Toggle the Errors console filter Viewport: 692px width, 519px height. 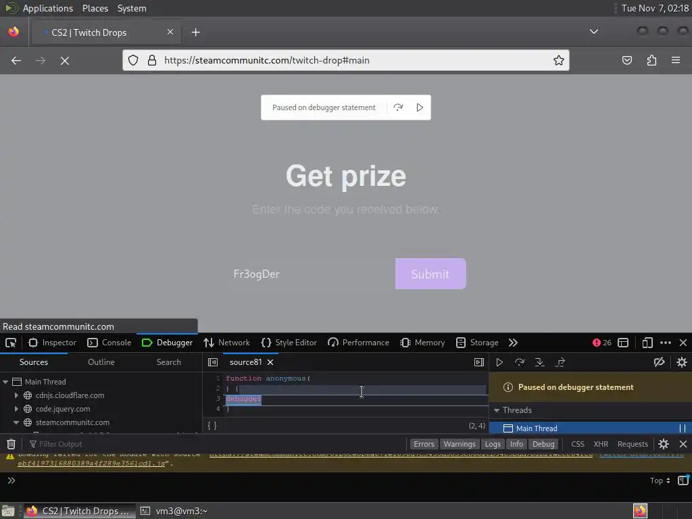424,444
